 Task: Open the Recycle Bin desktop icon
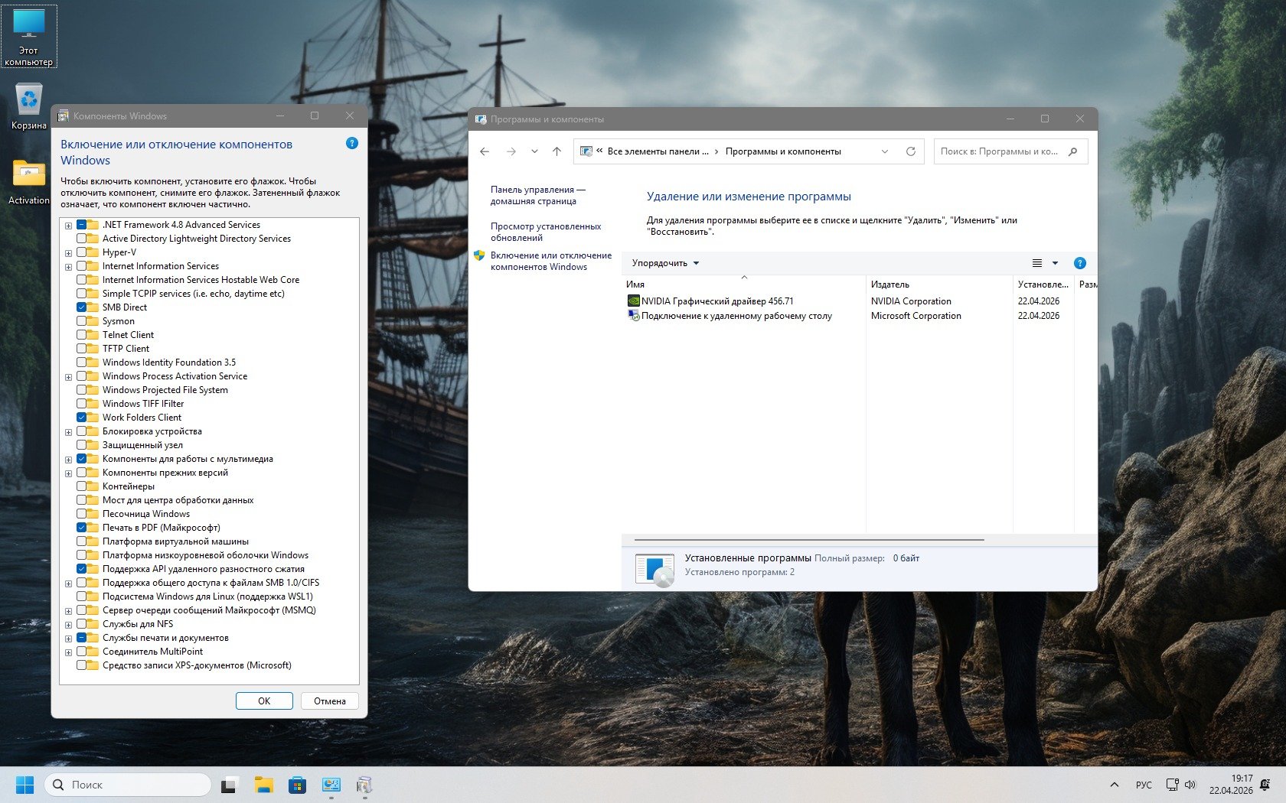click(x=29, y=107)
